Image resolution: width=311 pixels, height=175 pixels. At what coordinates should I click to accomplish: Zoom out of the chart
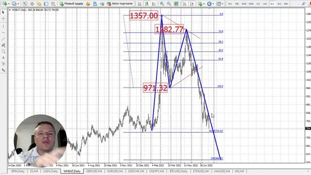pos(169,3)
